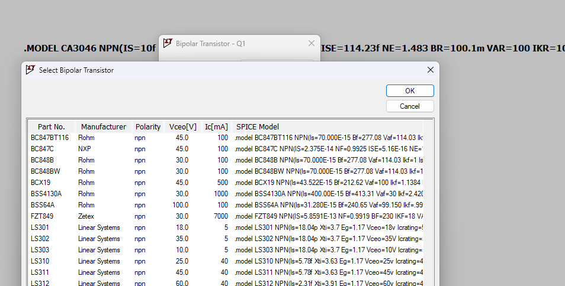Select the LS311 part number
Screen dimensions: 565x286
click(40, 272)
